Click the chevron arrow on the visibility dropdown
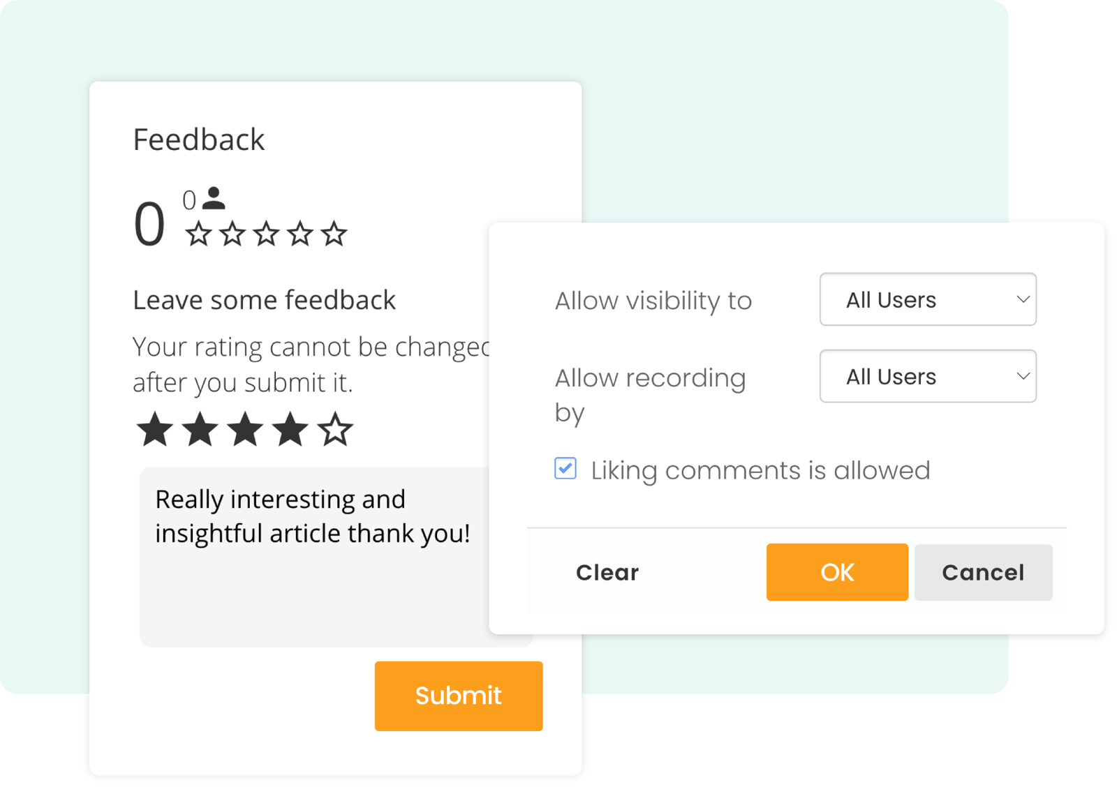The height and width of the screenshot is (787, 1117). click(x=1023, y=299)
